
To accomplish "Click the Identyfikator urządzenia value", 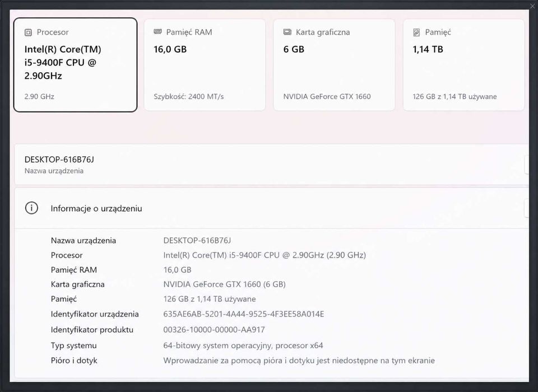I will tap(244, 314).
